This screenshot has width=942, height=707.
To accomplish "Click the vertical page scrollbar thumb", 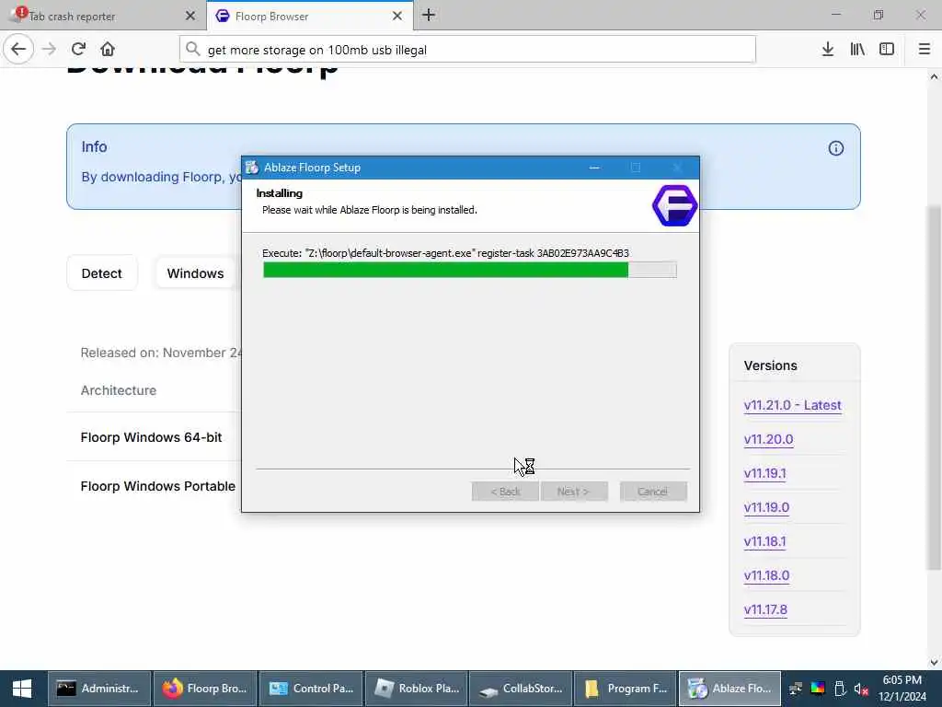I will (x=934, y=388).
